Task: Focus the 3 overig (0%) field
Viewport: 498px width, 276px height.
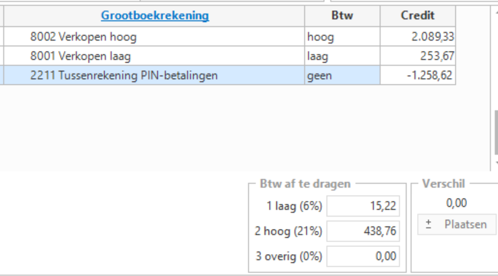Action: (x=363, y=255)
